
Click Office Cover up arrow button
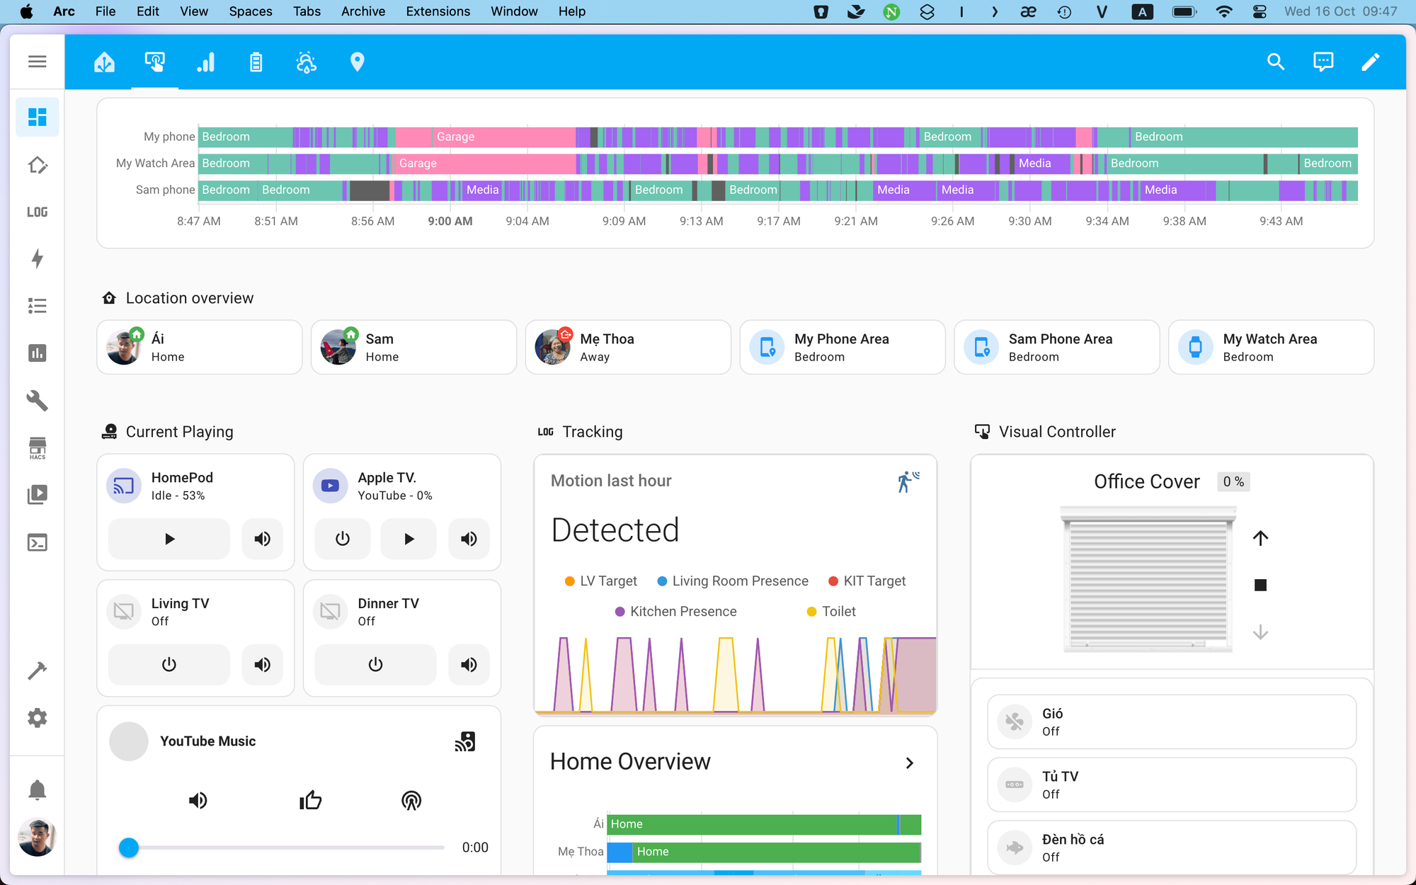pyautogui.click(x=1261, y=538)
